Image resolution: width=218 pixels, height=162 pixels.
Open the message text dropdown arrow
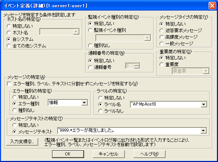(x=203, y=131)
